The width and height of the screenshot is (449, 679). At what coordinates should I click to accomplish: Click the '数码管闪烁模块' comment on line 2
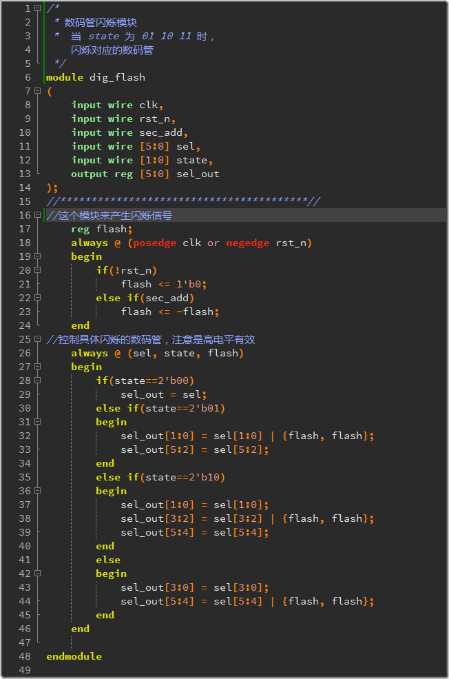101,23
